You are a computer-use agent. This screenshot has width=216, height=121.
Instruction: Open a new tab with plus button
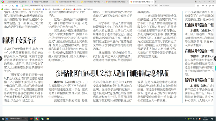click(156, 2)
